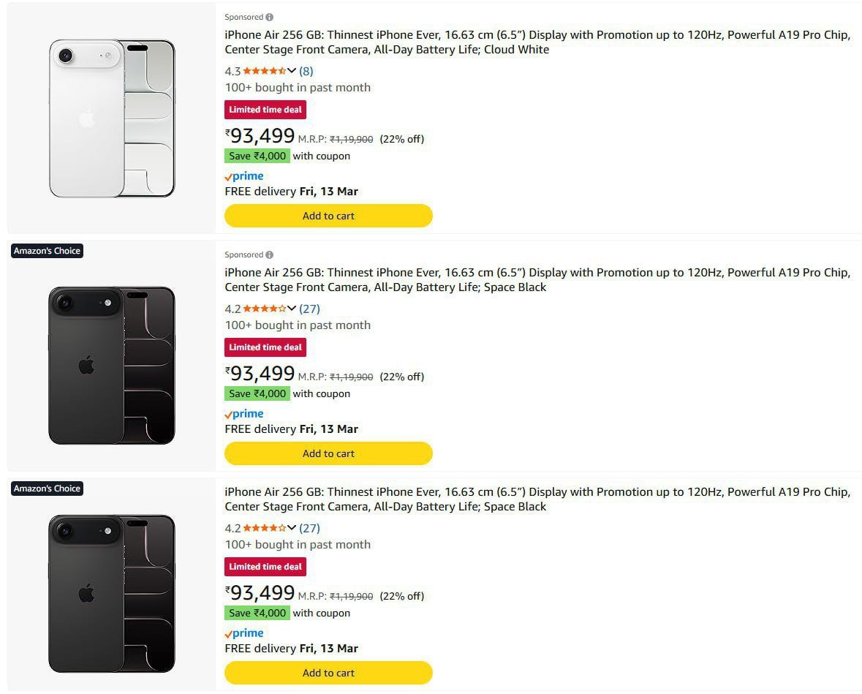862x694 pixels.
Task: Open the last Space Black iPhone product image
Action: coord(112,594)
